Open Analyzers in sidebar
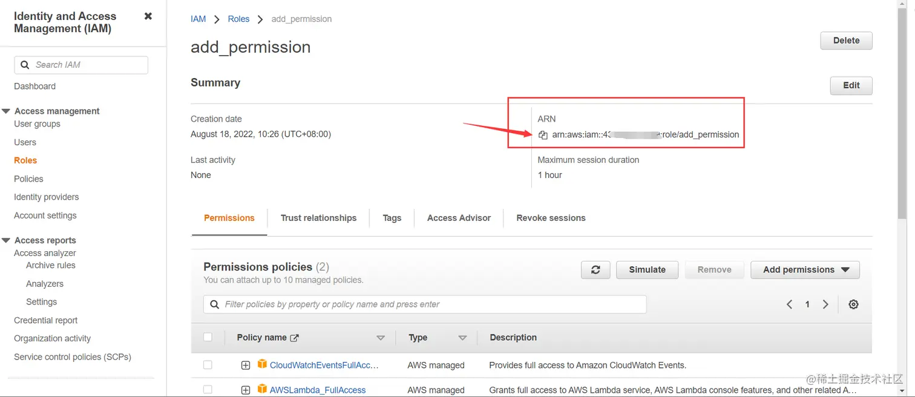The height and width of the screenshot is (397, 915). click(45, 284)
